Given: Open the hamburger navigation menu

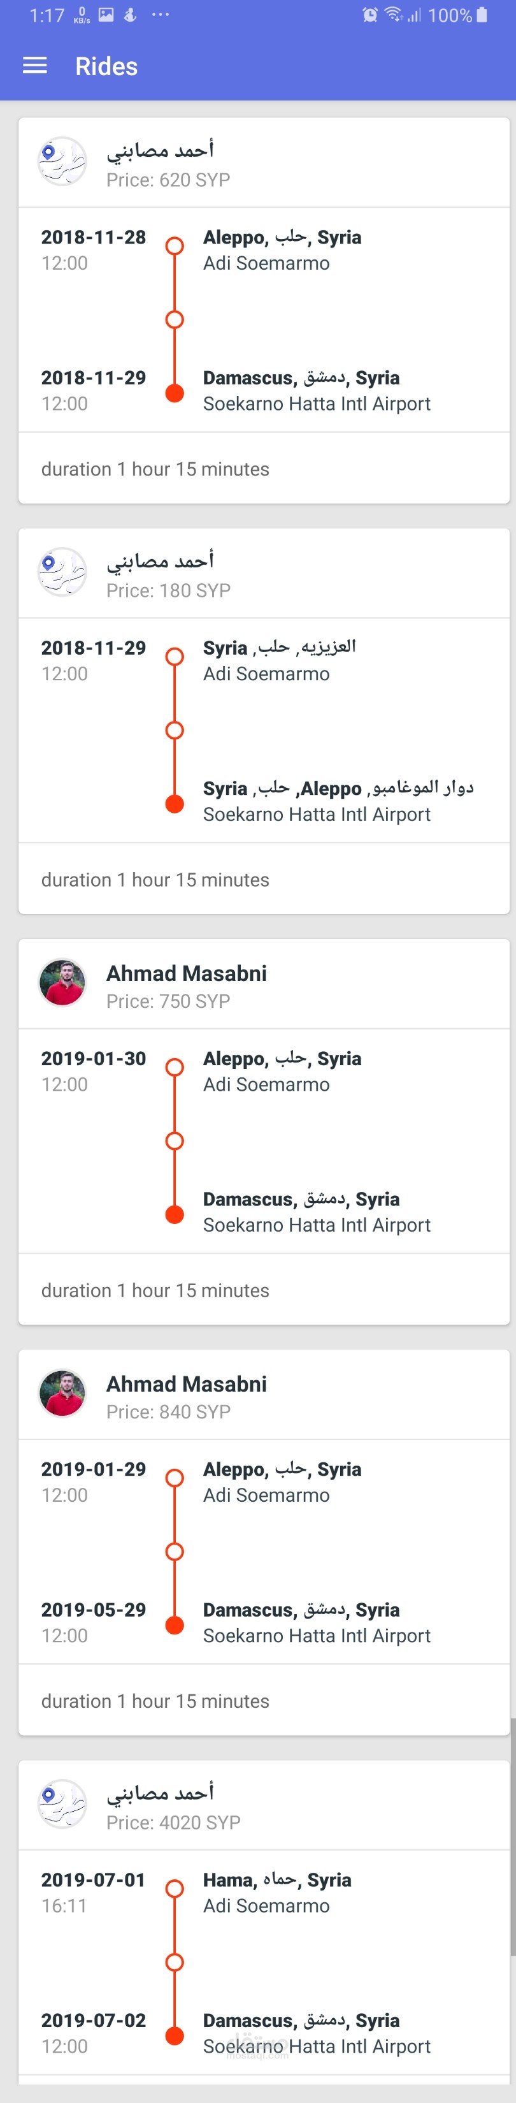Looking at the screenshot, I should pos(34,66).
